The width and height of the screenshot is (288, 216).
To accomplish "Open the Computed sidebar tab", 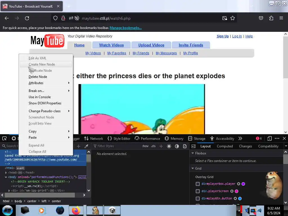I will tap(225, 146).
